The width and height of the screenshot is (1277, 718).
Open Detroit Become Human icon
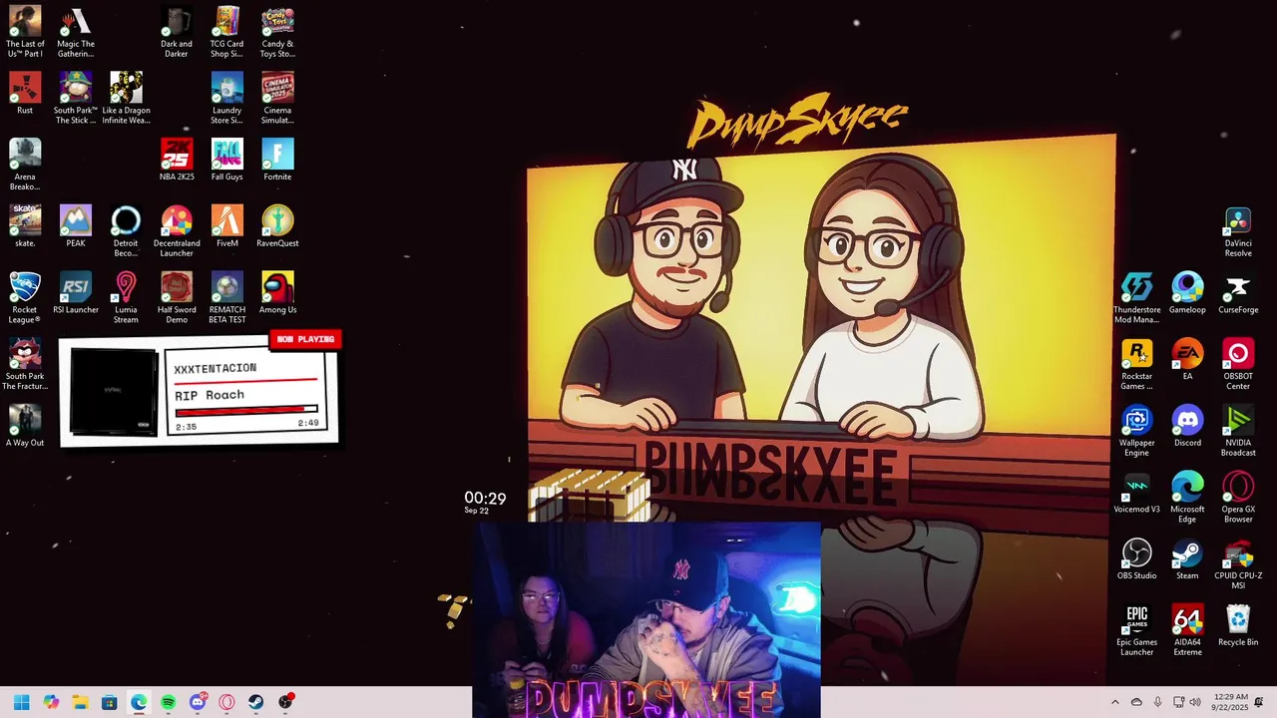point(126,231)
